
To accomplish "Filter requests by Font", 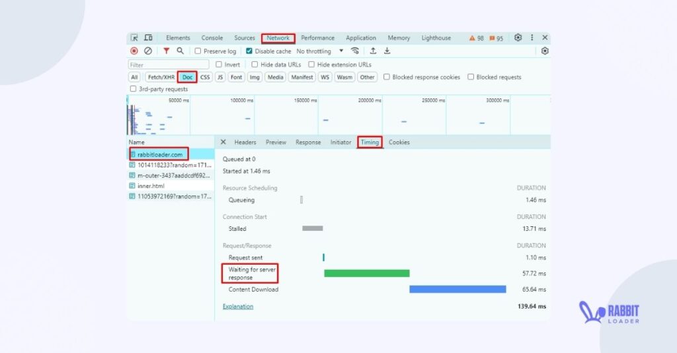I will 236,77.
